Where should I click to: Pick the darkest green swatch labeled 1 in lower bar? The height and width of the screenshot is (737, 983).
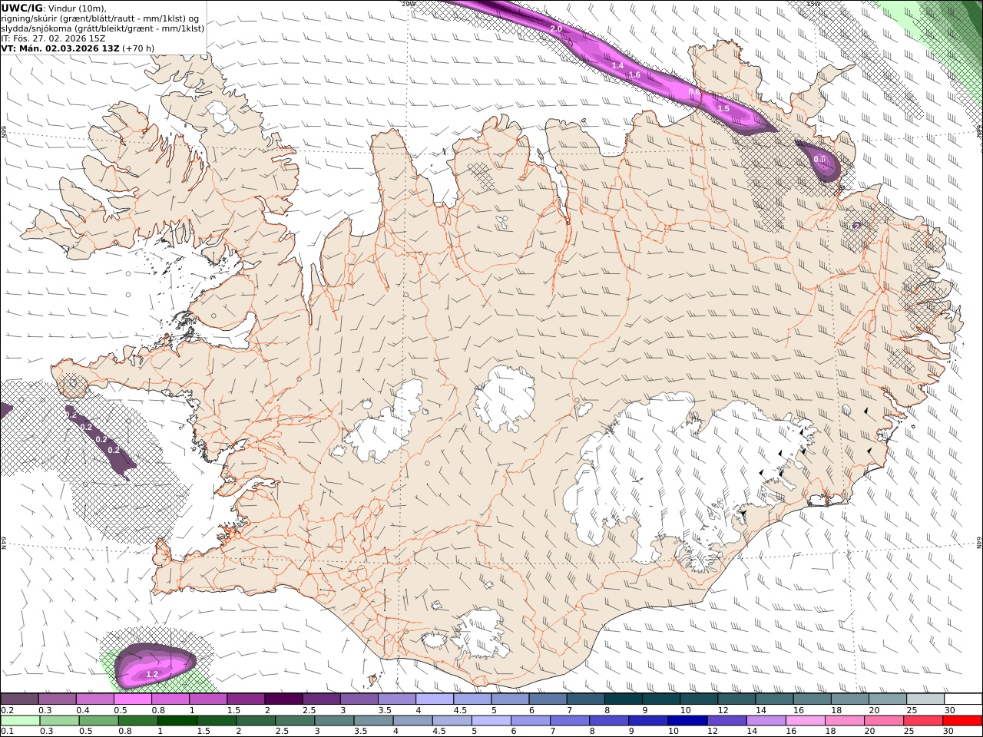click(177, 720)
